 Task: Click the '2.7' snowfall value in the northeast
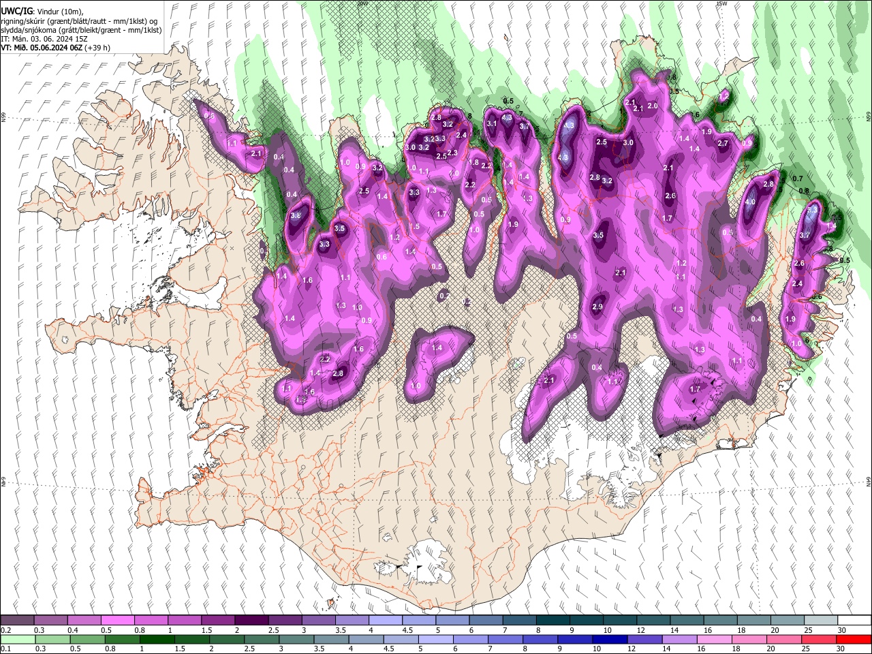point(723,143)
